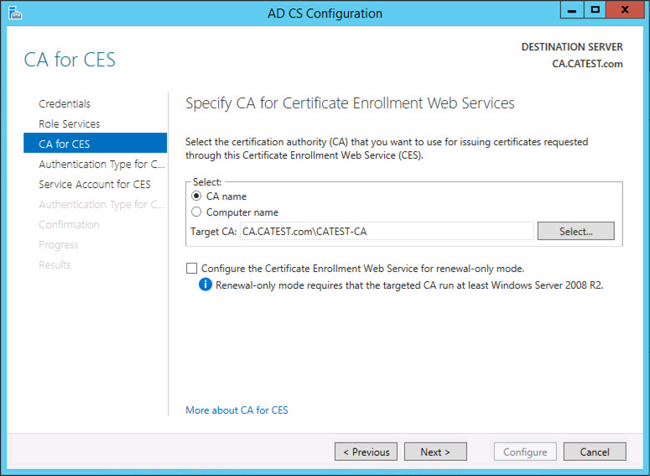
Task: Click the Select... button for Target CA
Action: click(576, 231)
